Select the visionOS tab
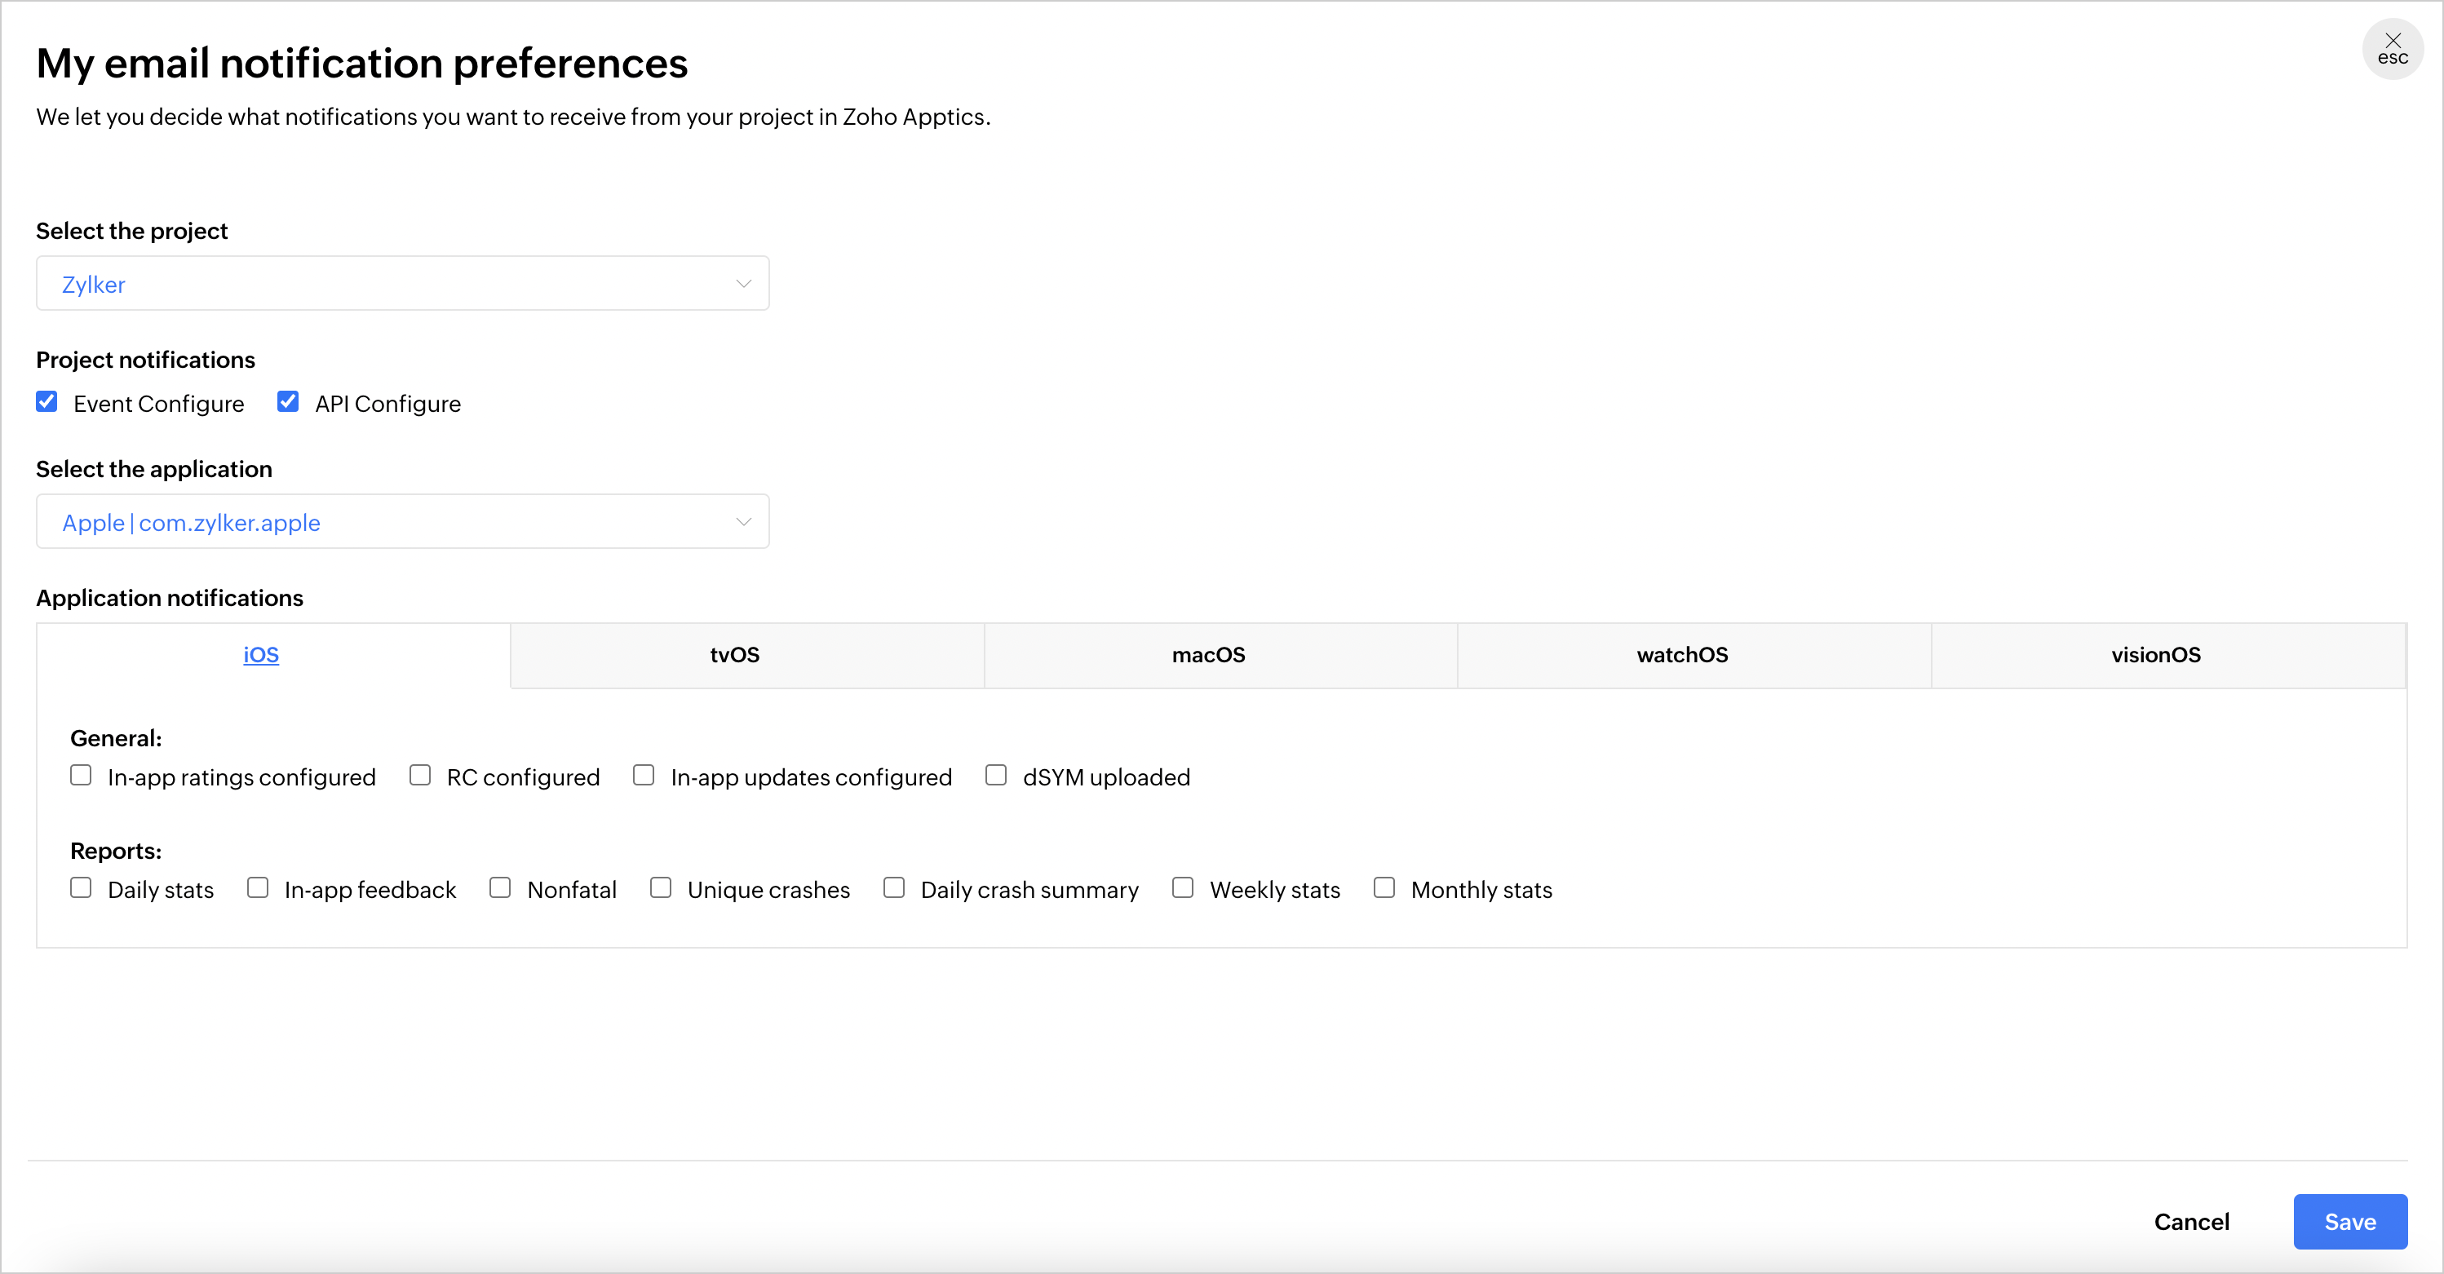The height and width of the screenshot is (1274, 2444). [2155, 656]
